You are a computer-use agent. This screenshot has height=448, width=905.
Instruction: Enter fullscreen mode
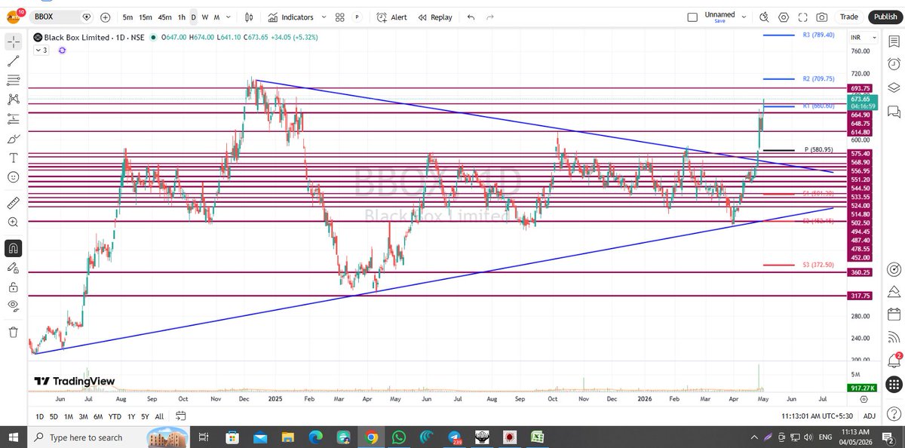point(803,17)
